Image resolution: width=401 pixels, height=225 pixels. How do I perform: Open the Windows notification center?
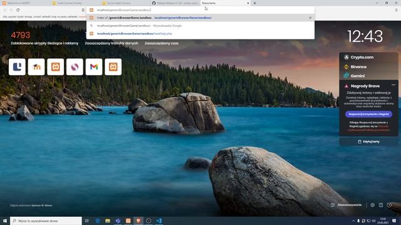pos(394,221)
